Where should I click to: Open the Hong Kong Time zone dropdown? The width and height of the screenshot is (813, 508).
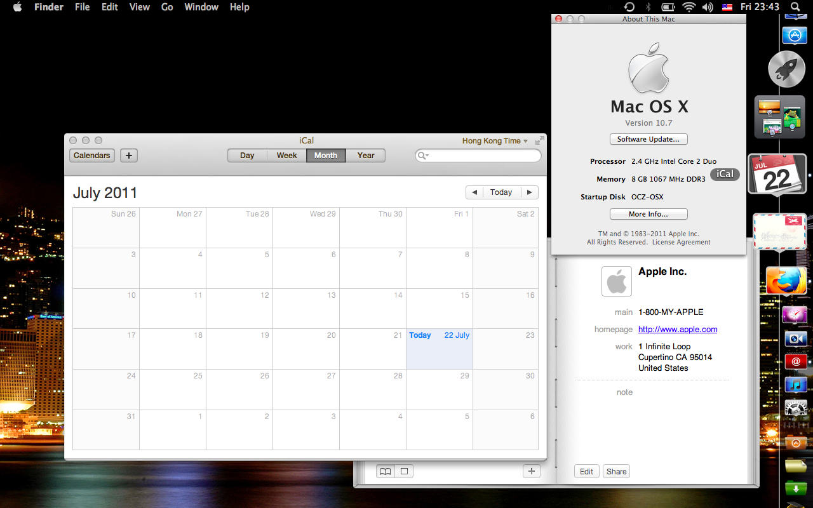pos(495,141)
